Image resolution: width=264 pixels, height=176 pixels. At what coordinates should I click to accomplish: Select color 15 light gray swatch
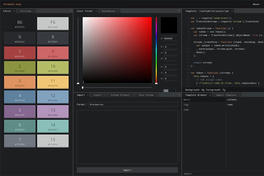click(53, 141)
